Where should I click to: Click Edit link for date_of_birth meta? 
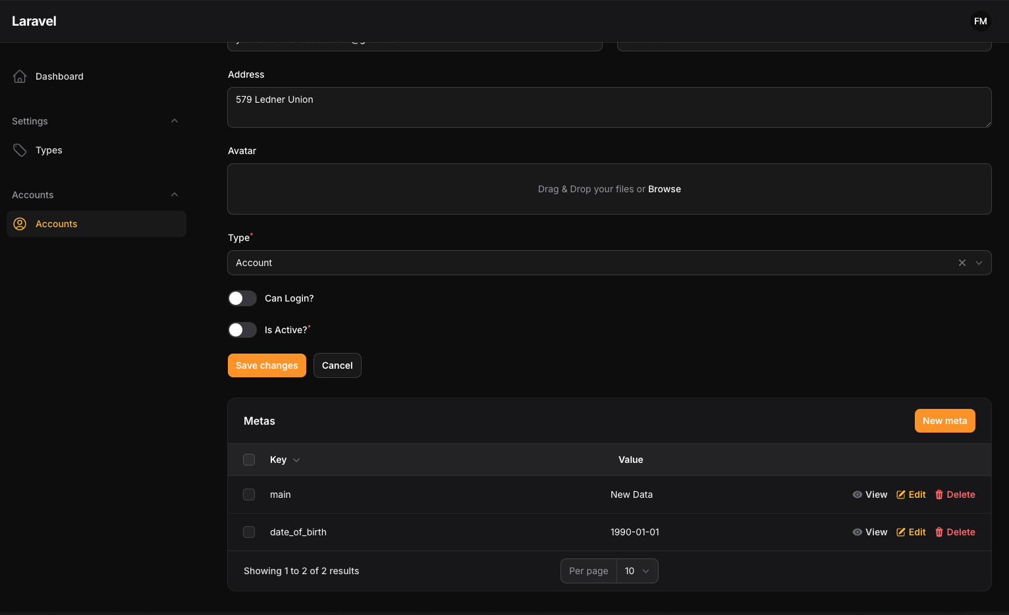(911, 532)
